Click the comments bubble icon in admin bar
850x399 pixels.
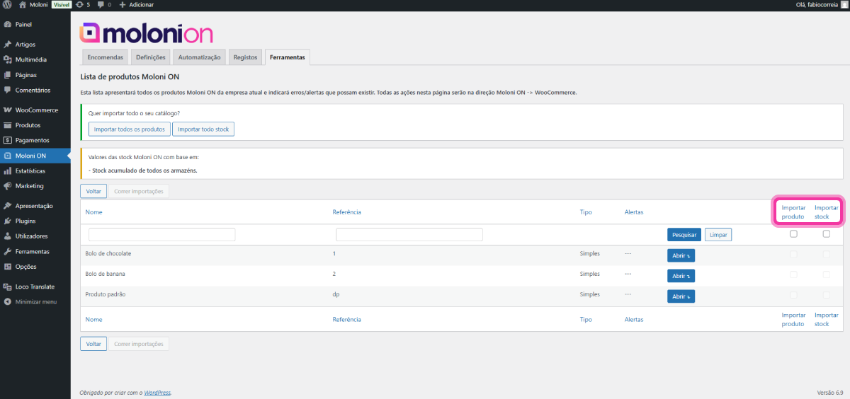[101, 5]
